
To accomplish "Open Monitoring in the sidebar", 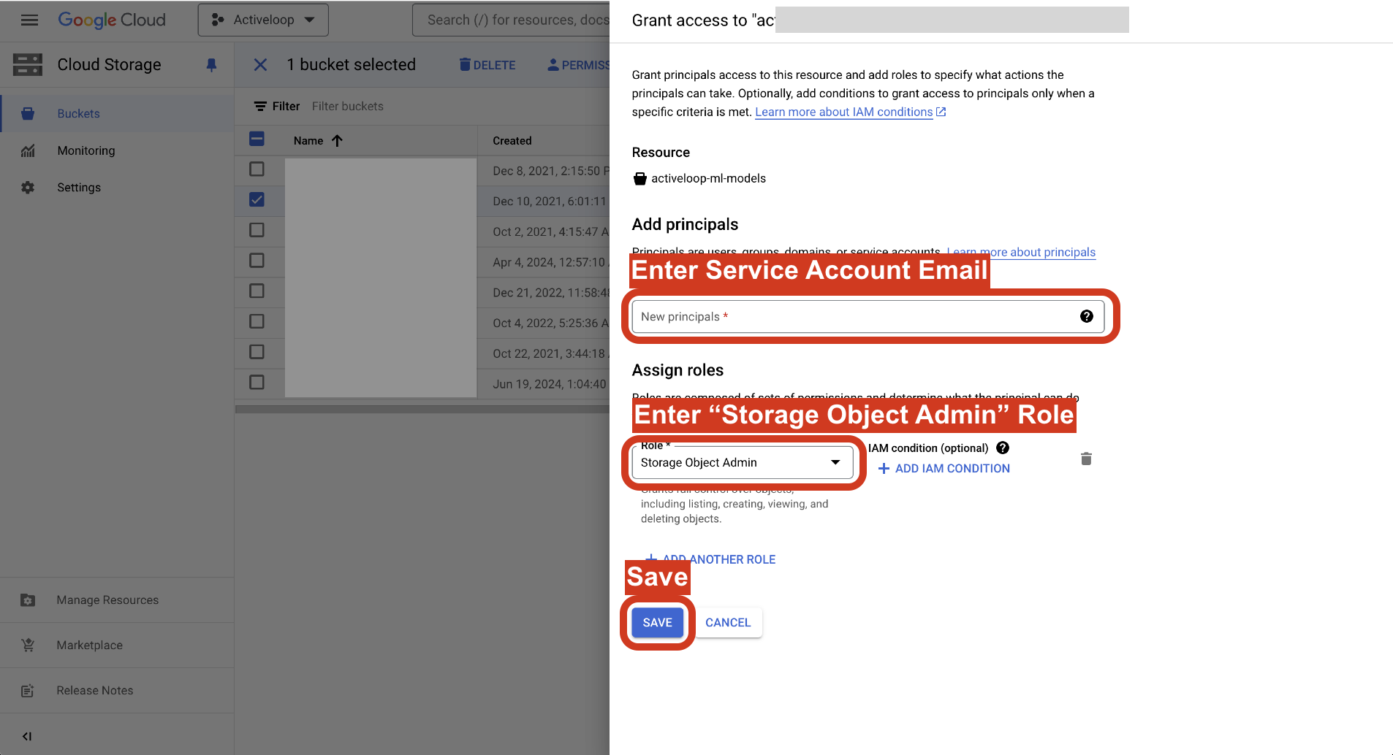I will pos(86,150).
